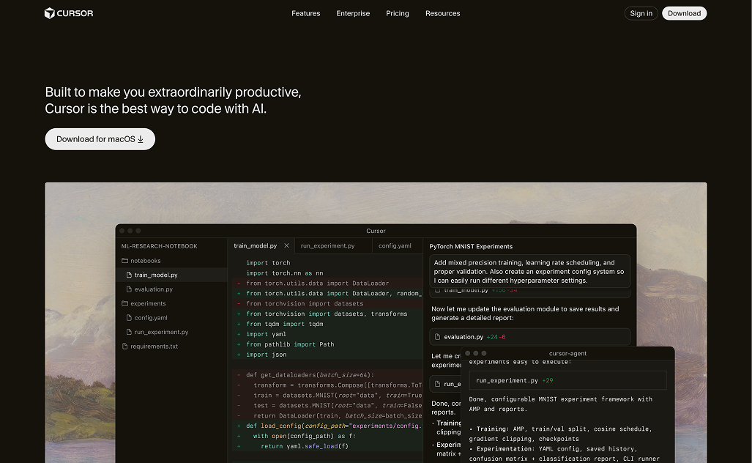Click the notebooks folder icon
This screenshot has width=752, height=463.
point(124,261)
